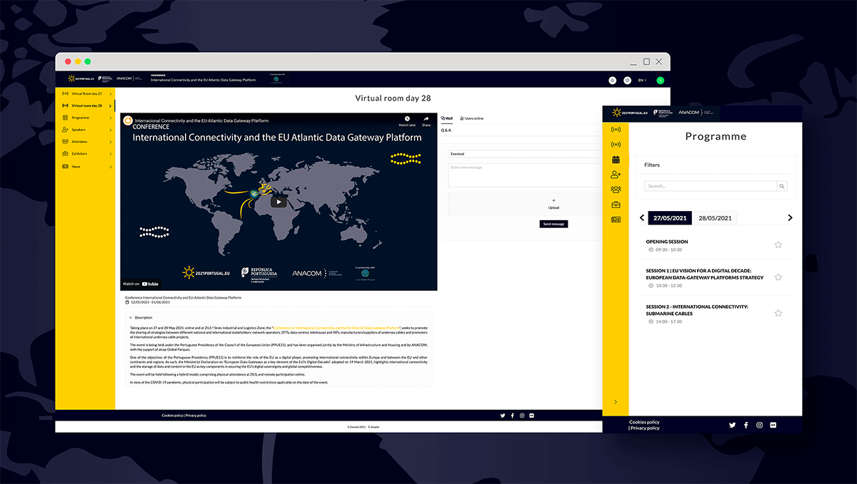Go to previous dates with left arrow
The image size is (857, 484).
[641, 217]
